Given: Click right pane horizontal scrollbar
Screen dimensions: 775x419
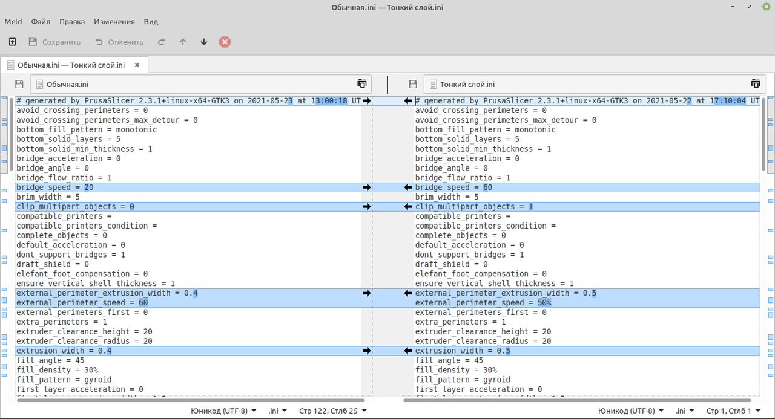Looking at the screenshot, I should pyautogui.click(x=578, y=400).
